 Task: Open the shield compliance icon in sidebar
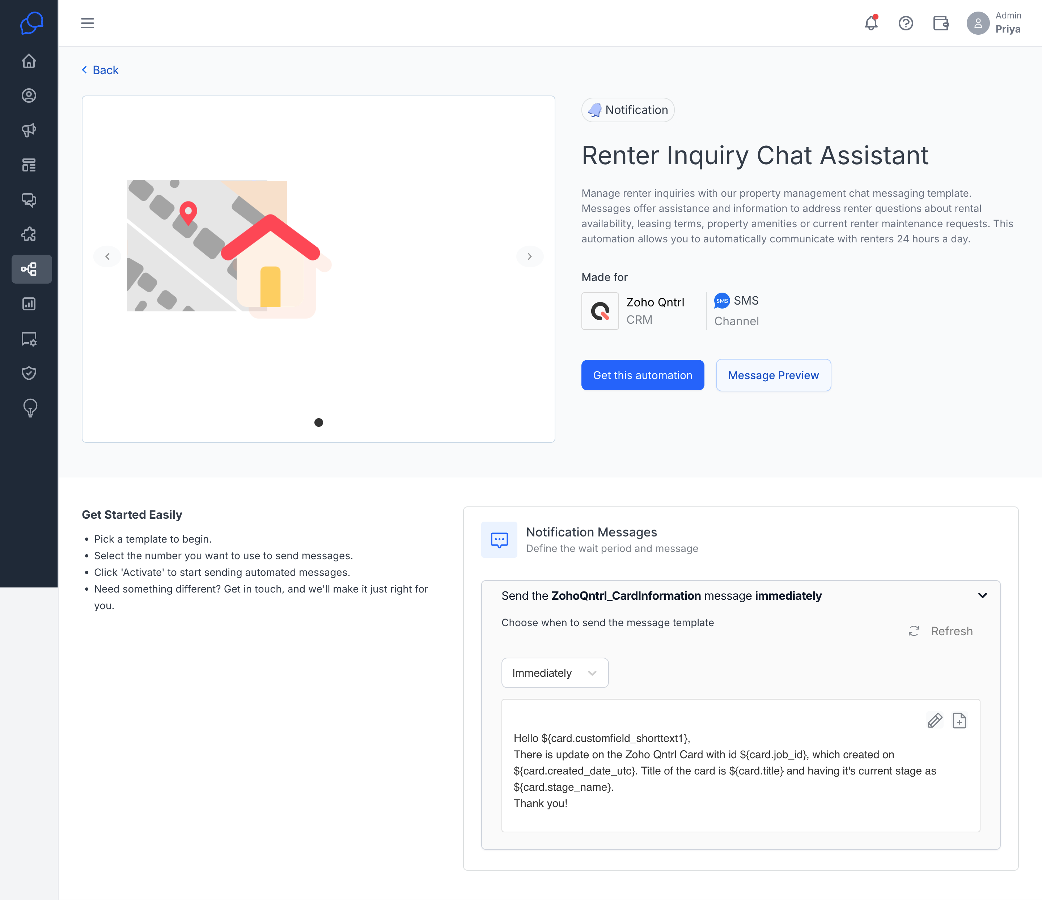pyautogui.click(x=29, y=373)
